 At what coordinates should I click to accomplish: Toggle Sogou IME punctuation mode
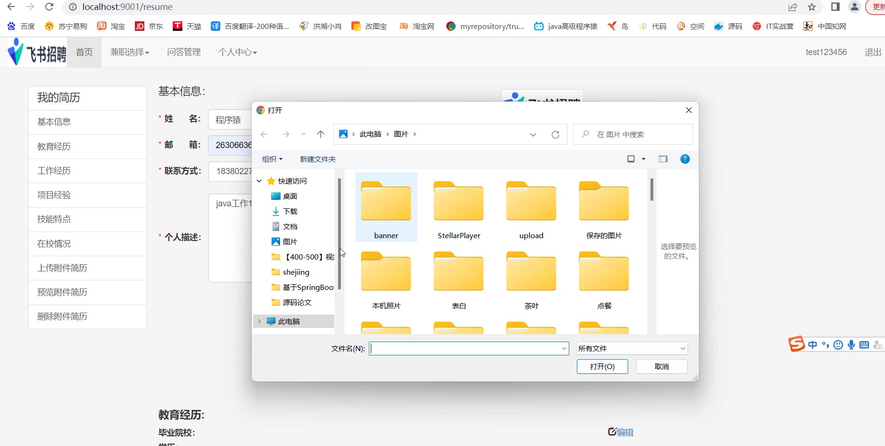click(x=826, y=345)
